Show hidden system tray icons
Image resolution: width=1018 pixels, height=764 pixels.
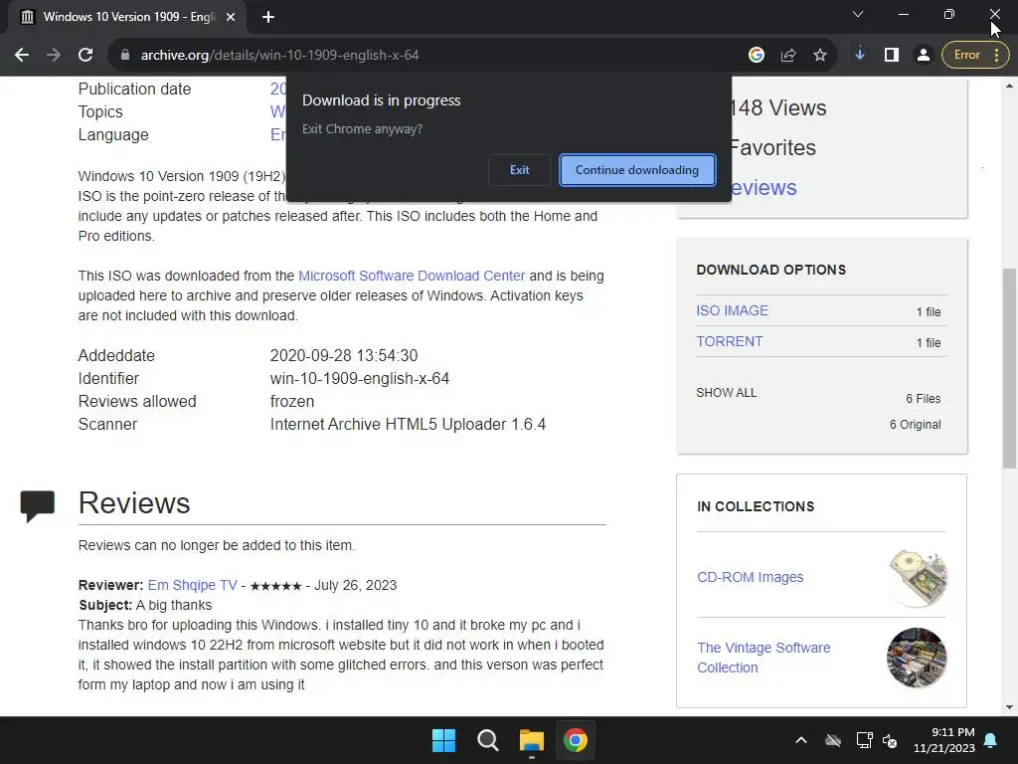801,740
